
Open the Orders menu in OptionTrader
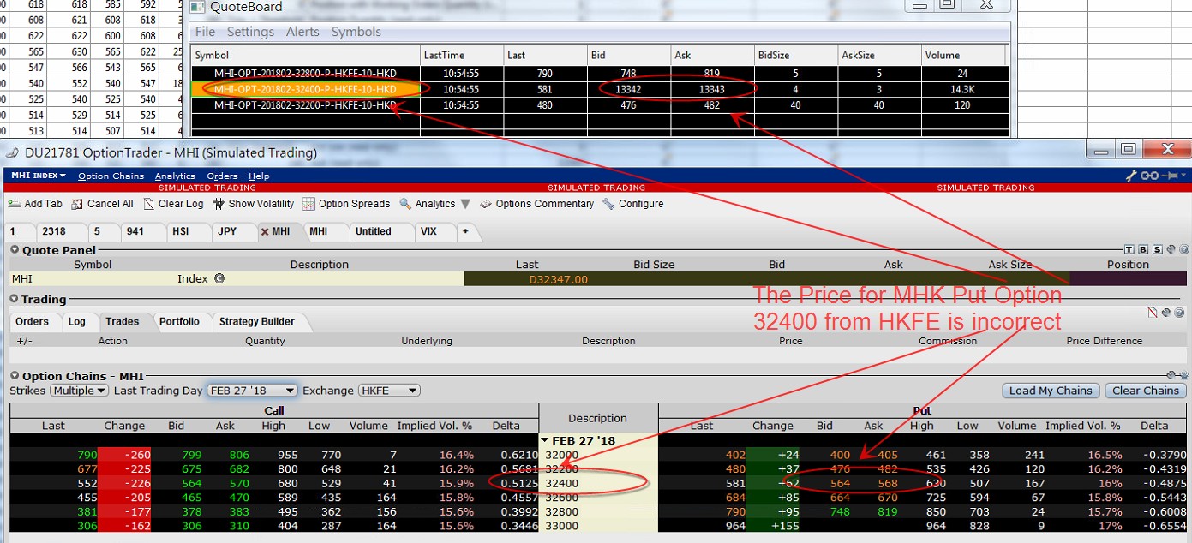point(222,176)
